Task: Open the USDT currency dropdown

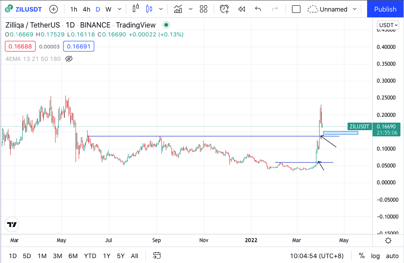Action: (x=388, y=25)
